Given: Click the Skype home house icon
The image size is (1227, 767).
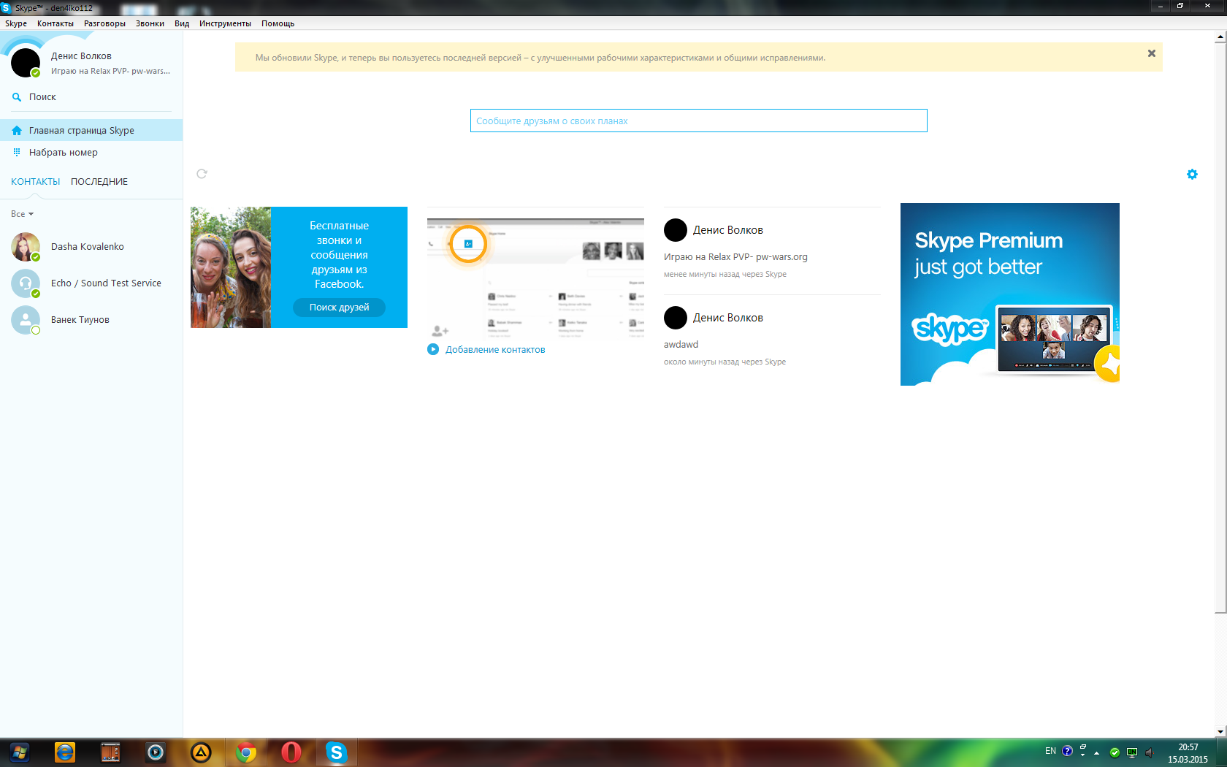Looking at the screenshot, I should click(x=17, y=131).
